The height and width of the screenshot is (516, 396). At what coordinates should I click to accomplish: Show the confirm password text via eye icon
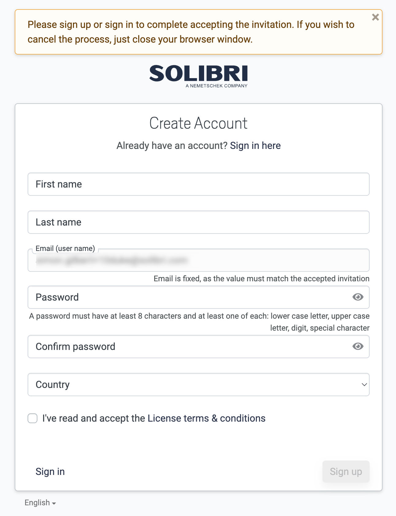pos(358,347)
